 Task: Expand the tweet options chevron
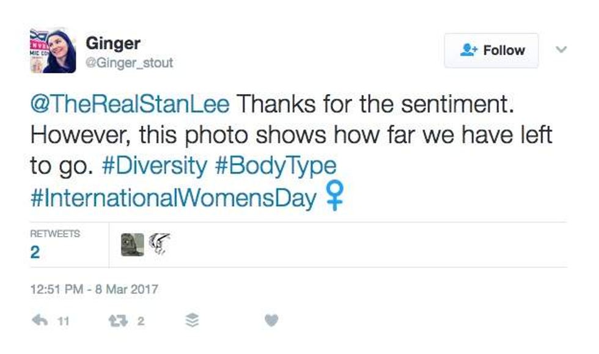point(562,49)
